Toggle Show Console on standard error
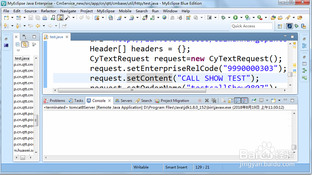 click(244, 100)
